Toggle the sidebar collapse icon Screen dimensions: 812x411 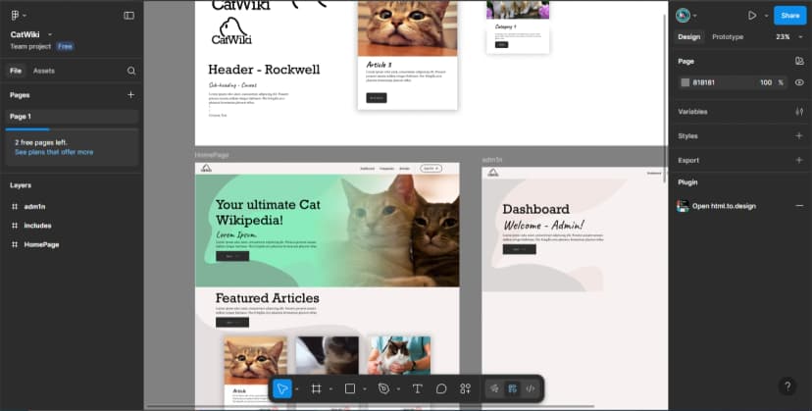[128, 16]
